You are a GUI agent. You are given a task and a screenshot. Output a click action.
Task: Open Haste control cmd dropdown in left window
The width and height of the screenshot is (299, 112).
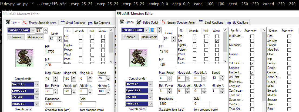tap(37, 104)
